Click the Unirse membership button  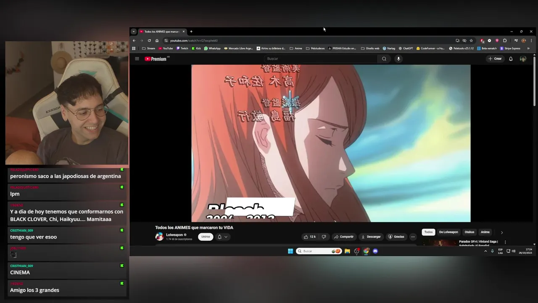[206, 237]
